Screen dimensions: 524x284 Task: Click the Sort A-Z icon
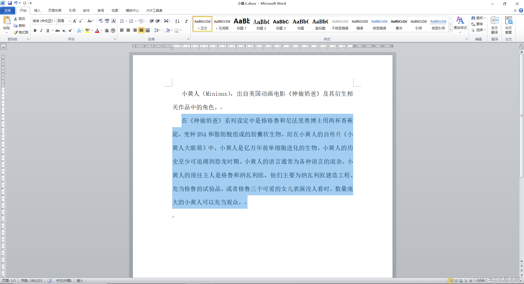coord(177,21)
